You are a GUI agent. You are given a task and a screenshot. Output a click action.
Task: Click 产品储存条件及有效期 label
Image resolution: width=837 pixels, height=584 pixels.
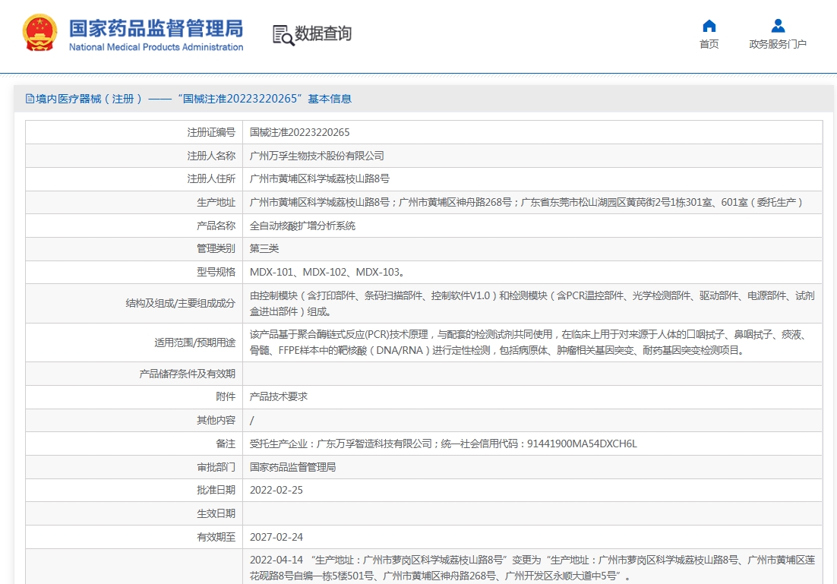(188, 374)
